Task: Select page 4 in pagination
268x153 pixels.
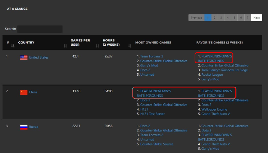Action: pos(228,18)
